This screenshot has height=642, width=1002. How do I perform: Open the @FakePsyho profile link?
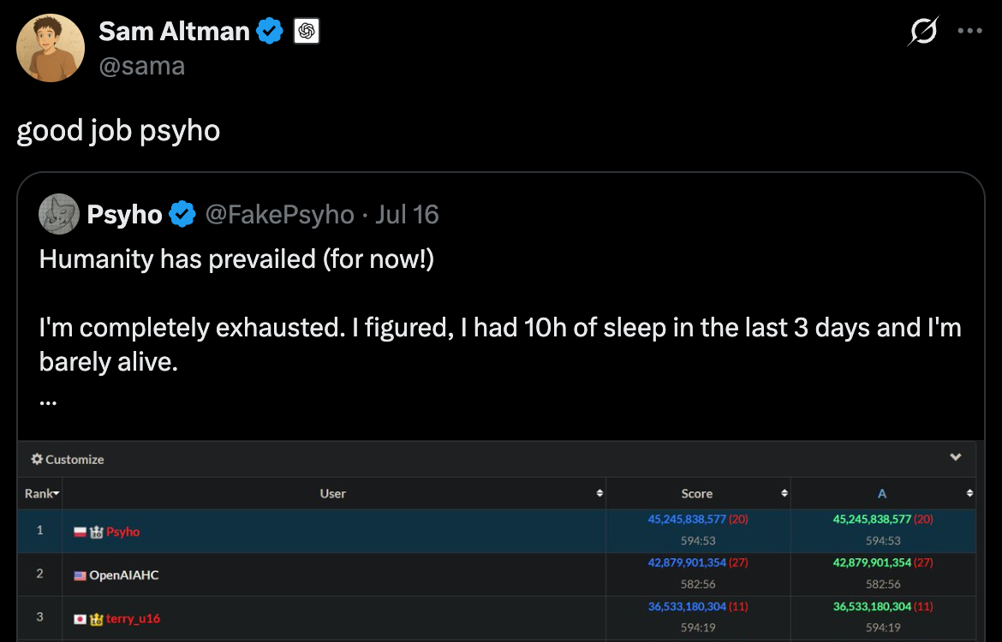coord(279,214)
